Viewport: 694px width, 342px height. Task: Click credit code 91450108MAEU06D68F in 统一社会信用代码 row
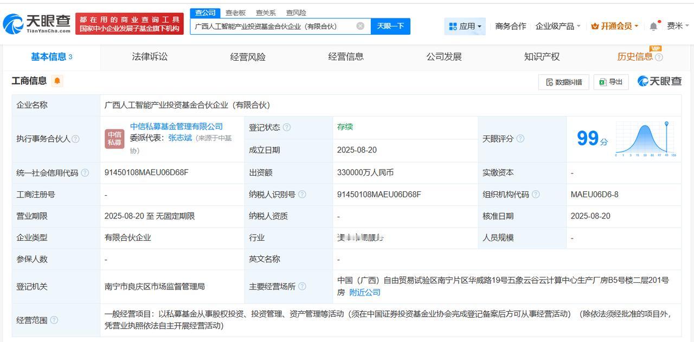146,172
